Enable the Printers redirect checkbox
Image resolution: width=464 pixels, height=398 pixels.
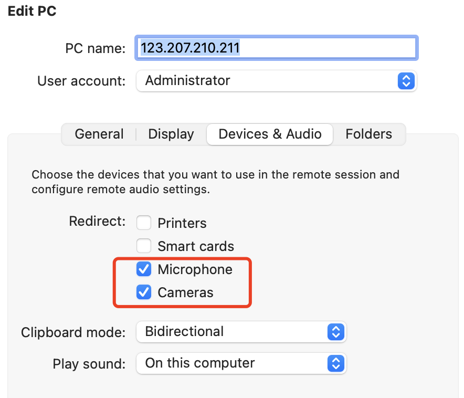144,223
